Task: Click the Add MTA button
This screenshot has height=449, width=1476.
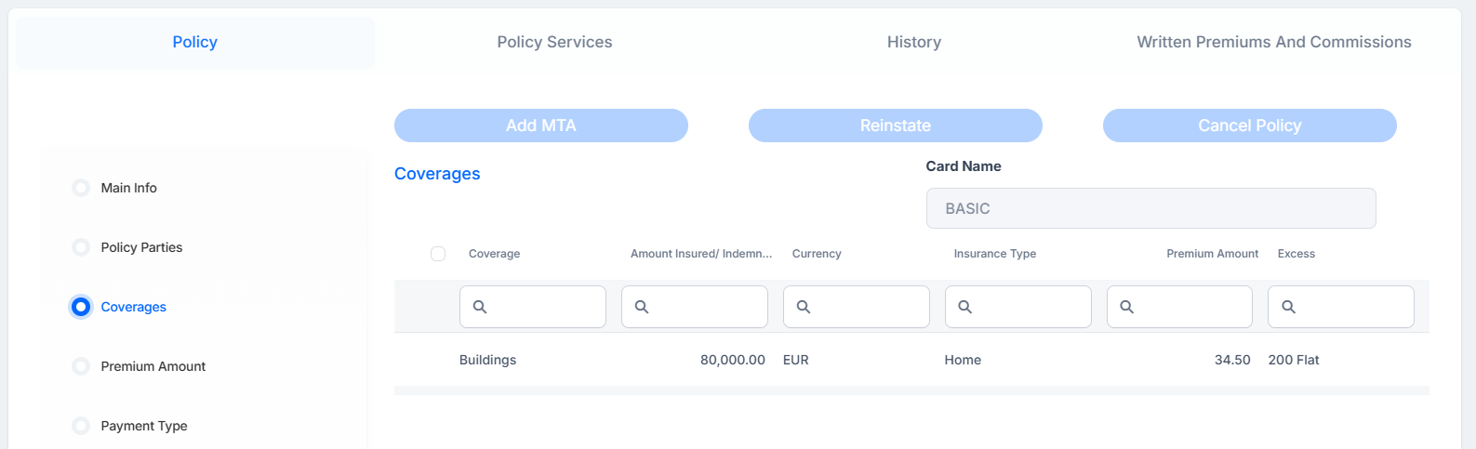Action: click(541, 125)
